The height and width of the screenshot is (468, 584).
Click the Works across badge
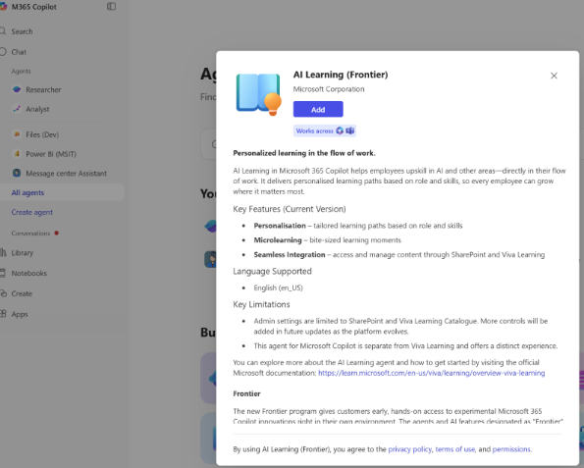[325, 130]
